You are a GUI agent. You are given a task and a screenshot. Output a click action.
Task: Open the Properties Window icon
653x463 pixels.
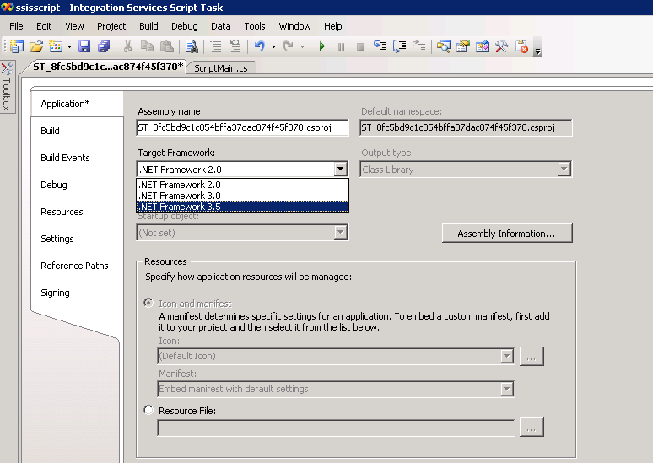[462, 46]
